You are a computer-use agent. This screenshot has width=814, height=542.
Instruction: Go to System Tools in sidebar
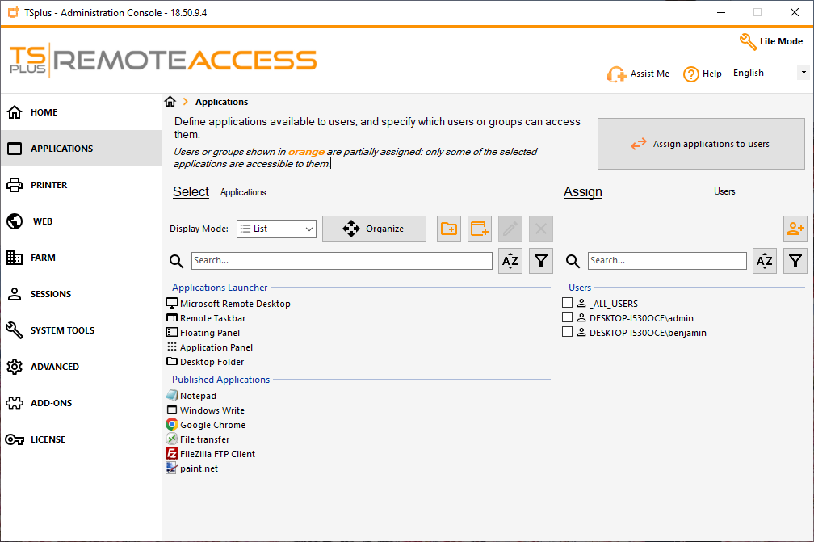pyautogui.click(x=62, y=330)
